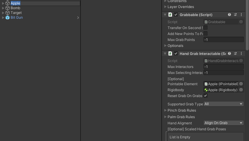This screenshot has width=249, height=141.
Task: Expand the Bit Gun hierarchy arrow
Action: coord(3,18)
